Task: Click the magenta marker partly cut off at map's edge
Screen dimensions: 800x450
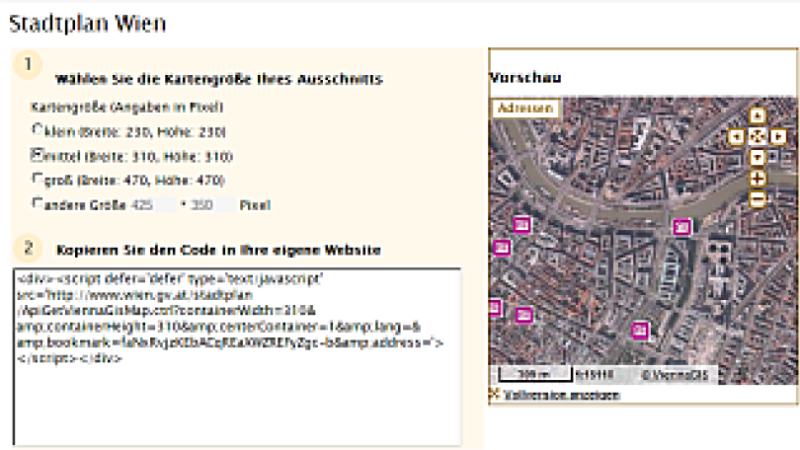Action: coord(495,308)
